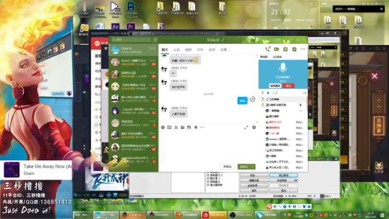
Task: Click the green plus invite icon
Action: coord(294,49)
